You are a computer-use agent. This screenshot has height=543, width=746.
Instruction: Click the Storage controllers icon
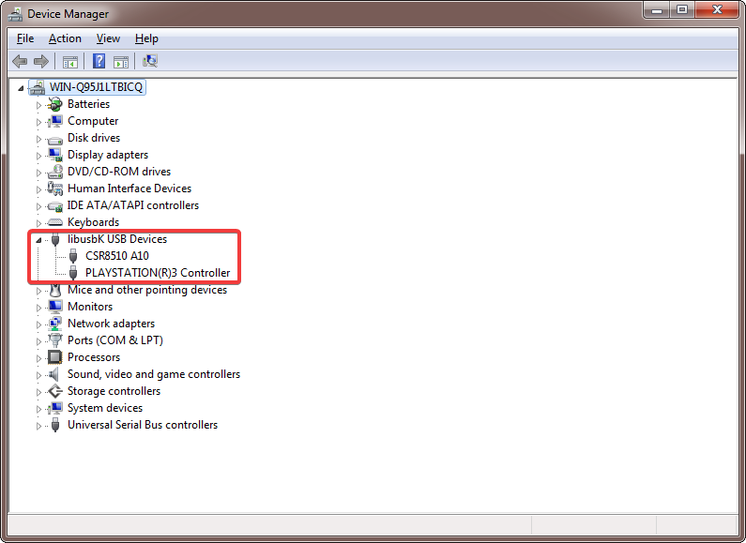55,391
